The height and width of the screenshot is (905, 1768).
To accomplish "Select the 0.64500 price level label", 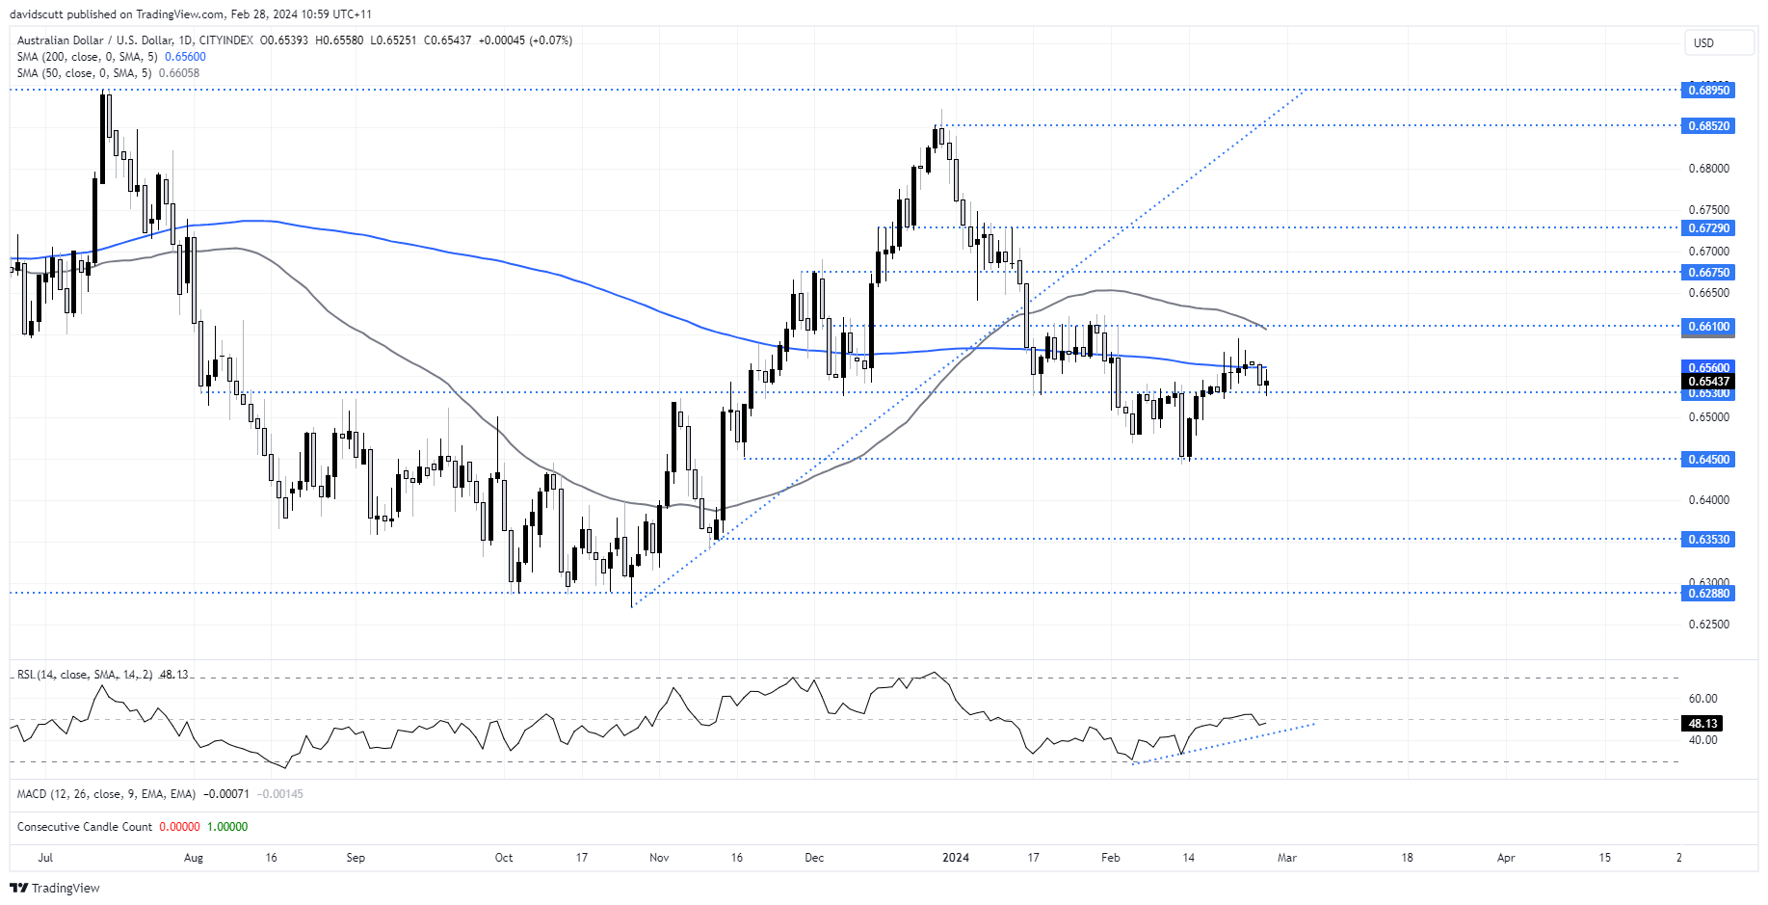I will tap(1708, 459).
